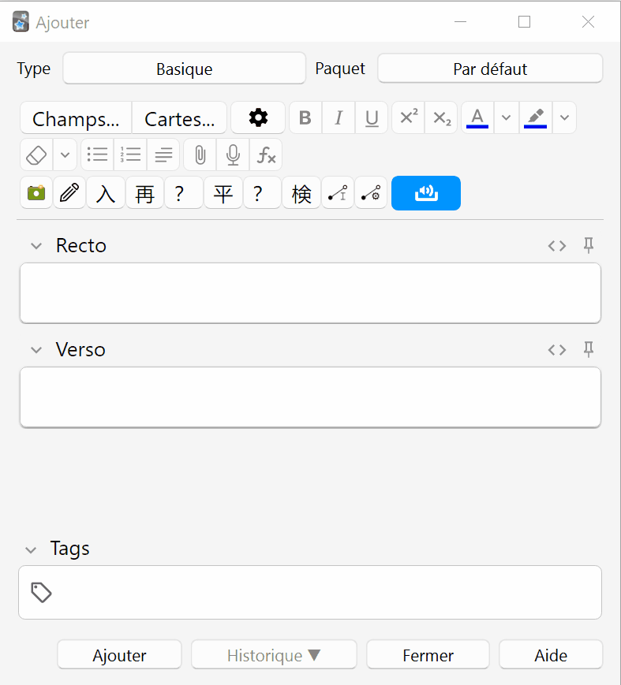Pin the Verso field as sticky
Screen dimensions: 621x685
pyautogui.click(x=589, y=349)
